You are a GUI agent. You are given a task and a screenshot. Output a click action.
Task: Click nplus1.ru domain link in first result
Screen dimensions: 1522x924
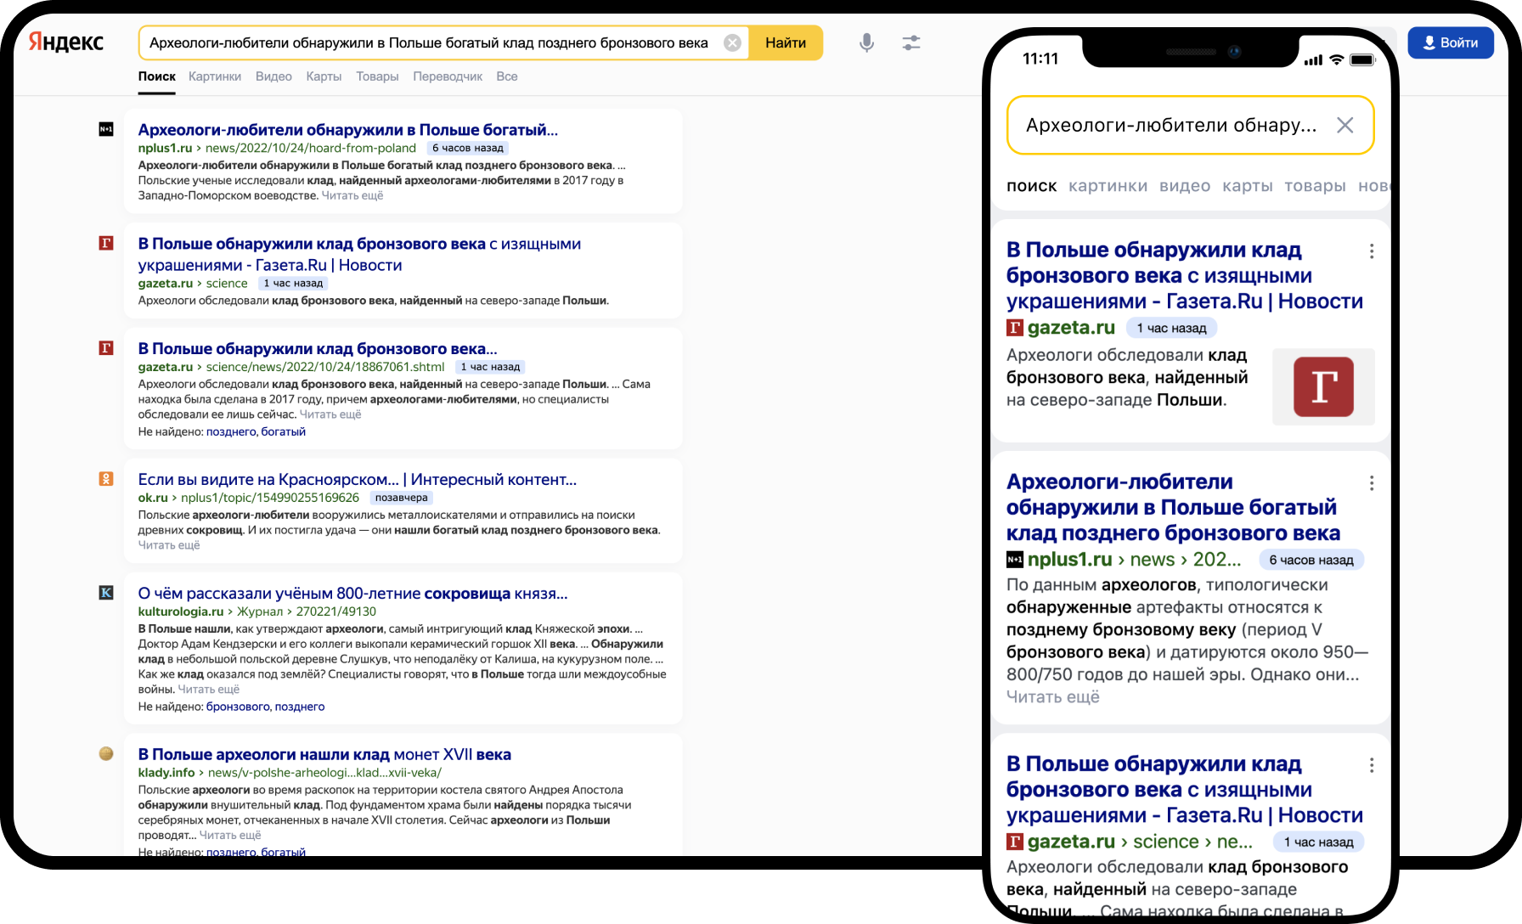pos(165,148)
